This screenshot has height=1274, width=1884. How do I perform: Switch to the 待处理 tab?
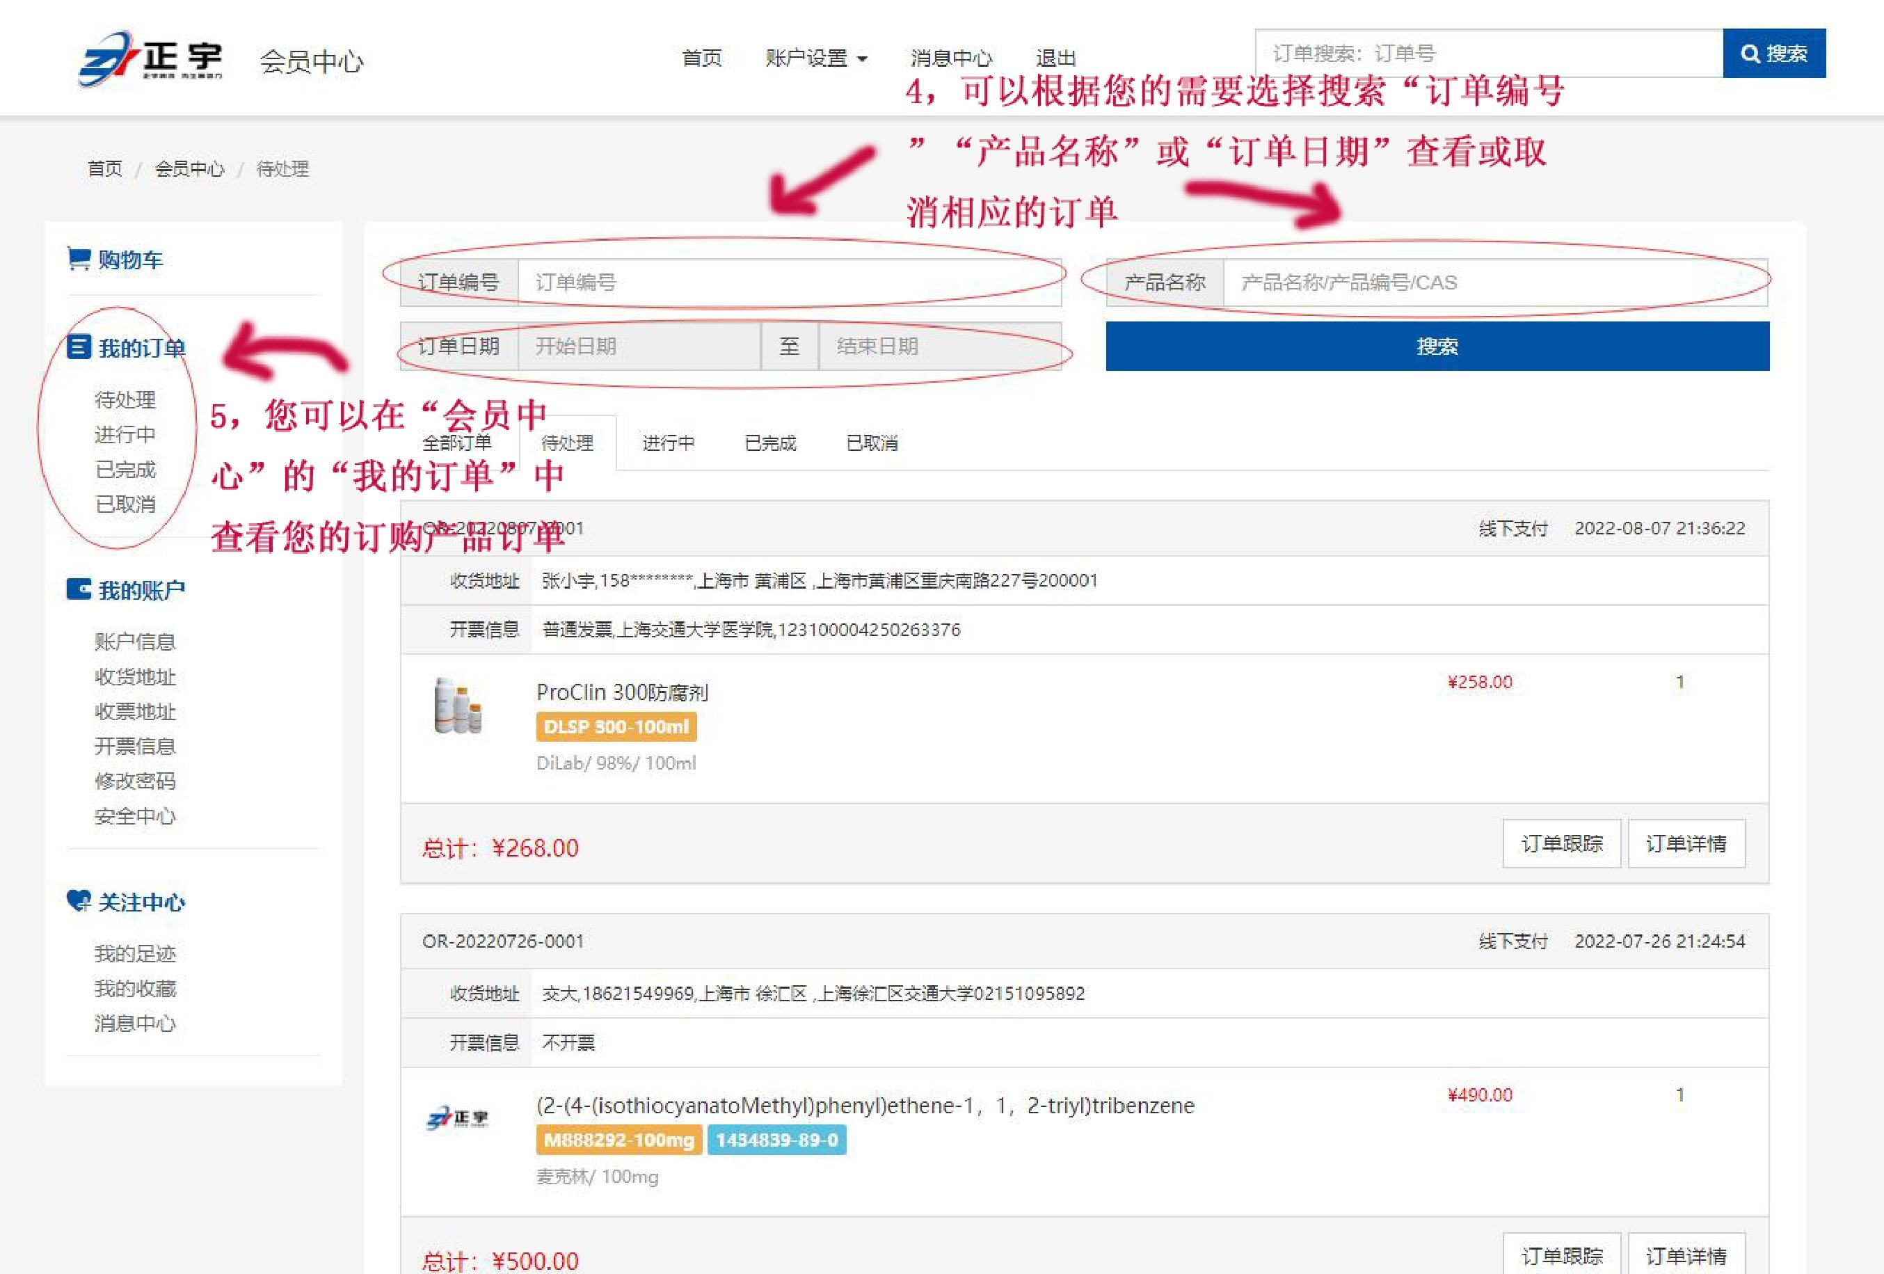[x=568, y=443]
